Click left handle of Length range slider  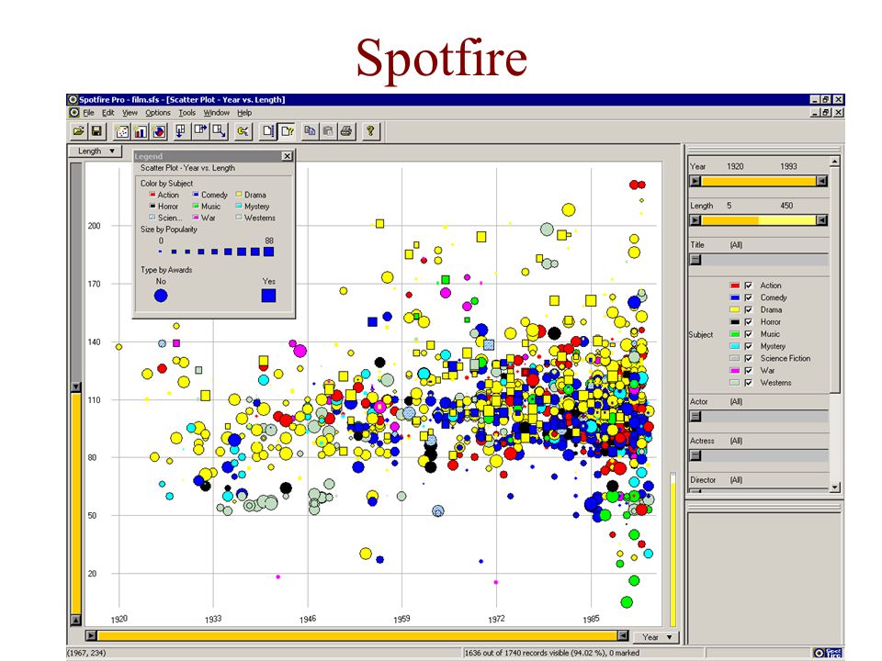(x=695, y=219)
